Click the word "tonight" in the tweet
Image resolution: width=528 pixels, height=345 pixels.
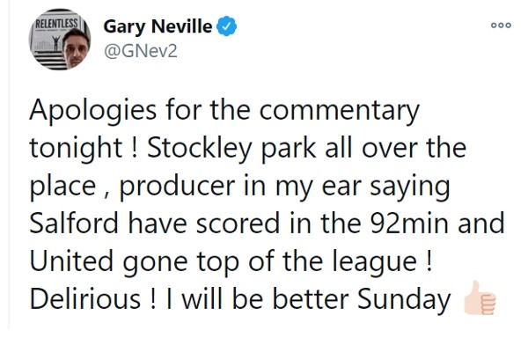[76, 149]
